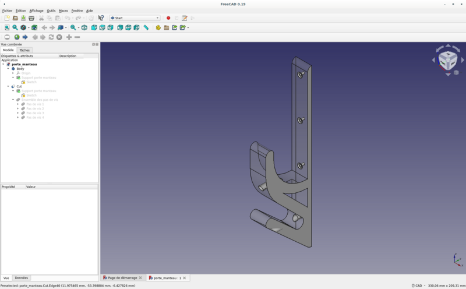Viewport: 466px width, 289px height.
Task: Close the porte_manteau : 1 tab
Action: [184, 278]
